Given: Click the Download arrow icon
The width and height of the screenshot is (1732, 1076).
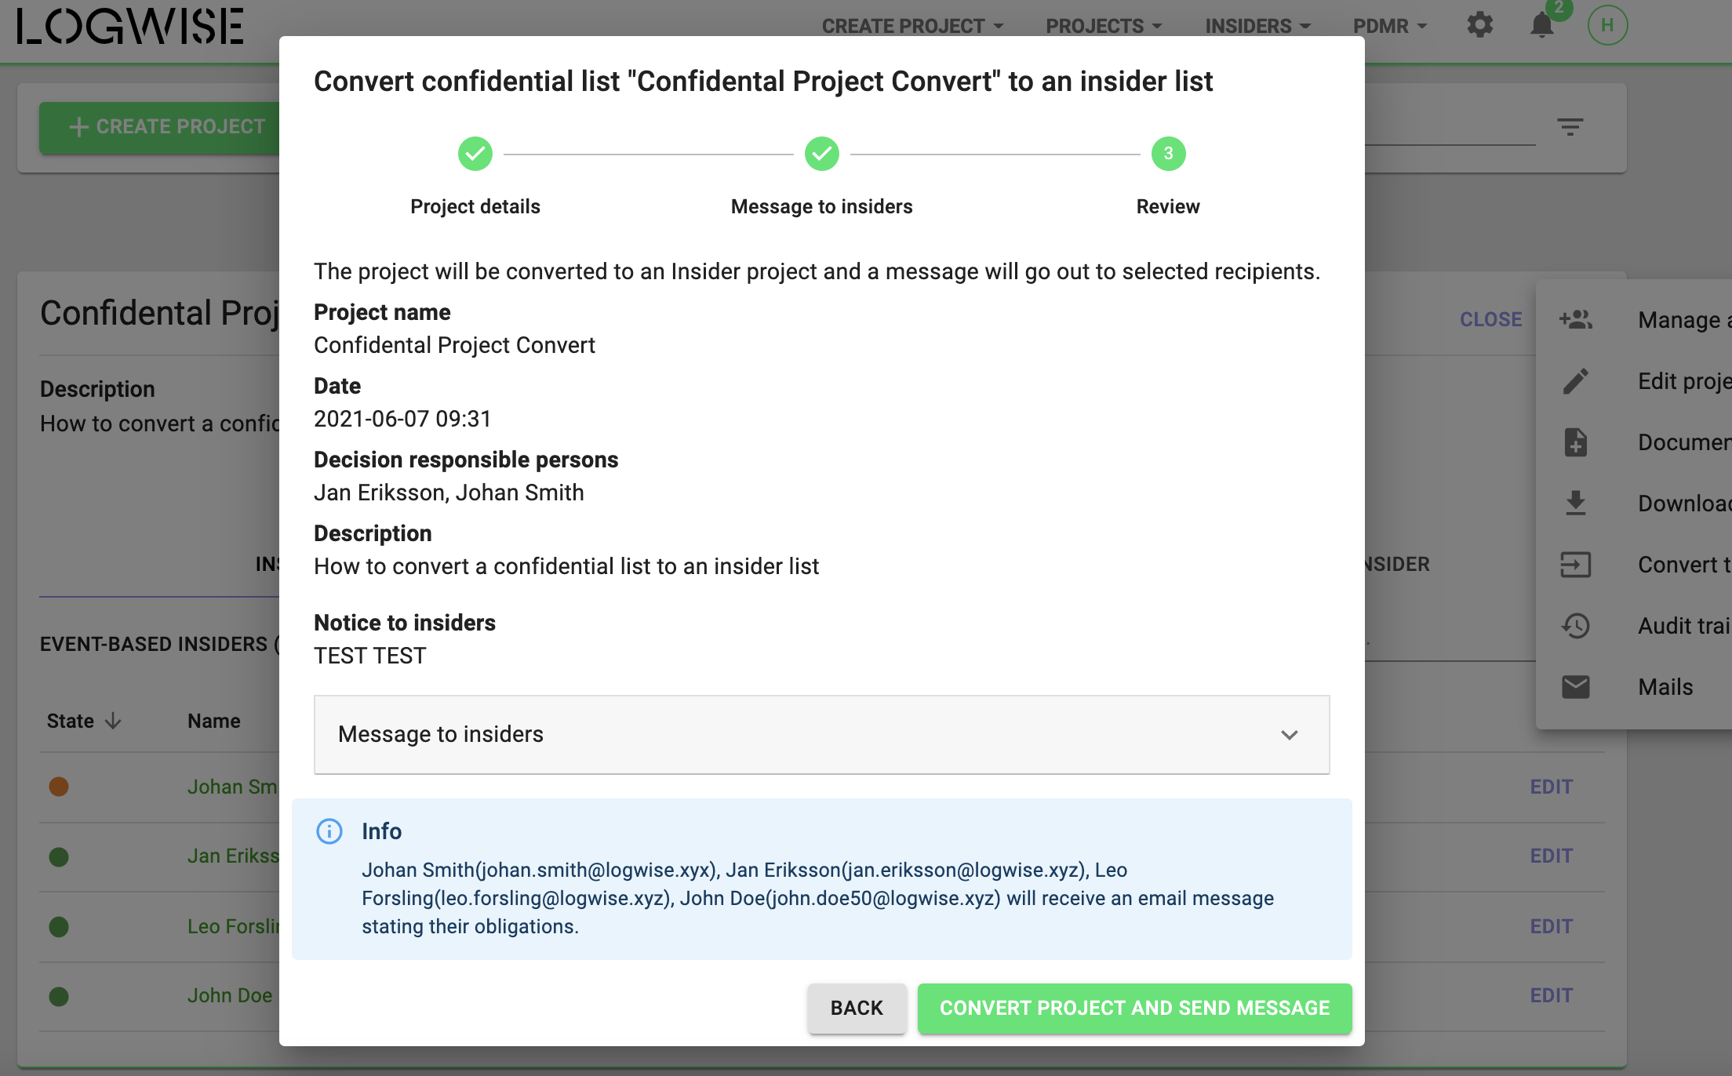Looking at the screenshot, I should pyautogui.click(x=1575, y=503).
